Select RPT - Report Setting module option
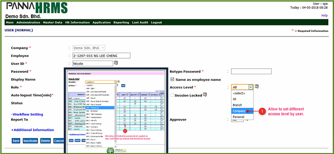 (100, 146)
